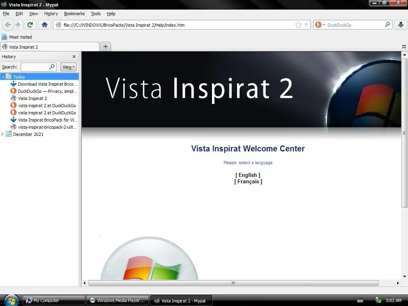The width and height of the screenshot is (408, 306).
Task: Open first 'vista inspirat 2 at DuckDuckGo' entry icon
Action: pos(14,105)
